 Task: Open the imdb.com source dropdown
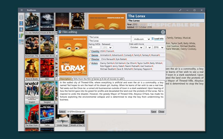(142, 39)
